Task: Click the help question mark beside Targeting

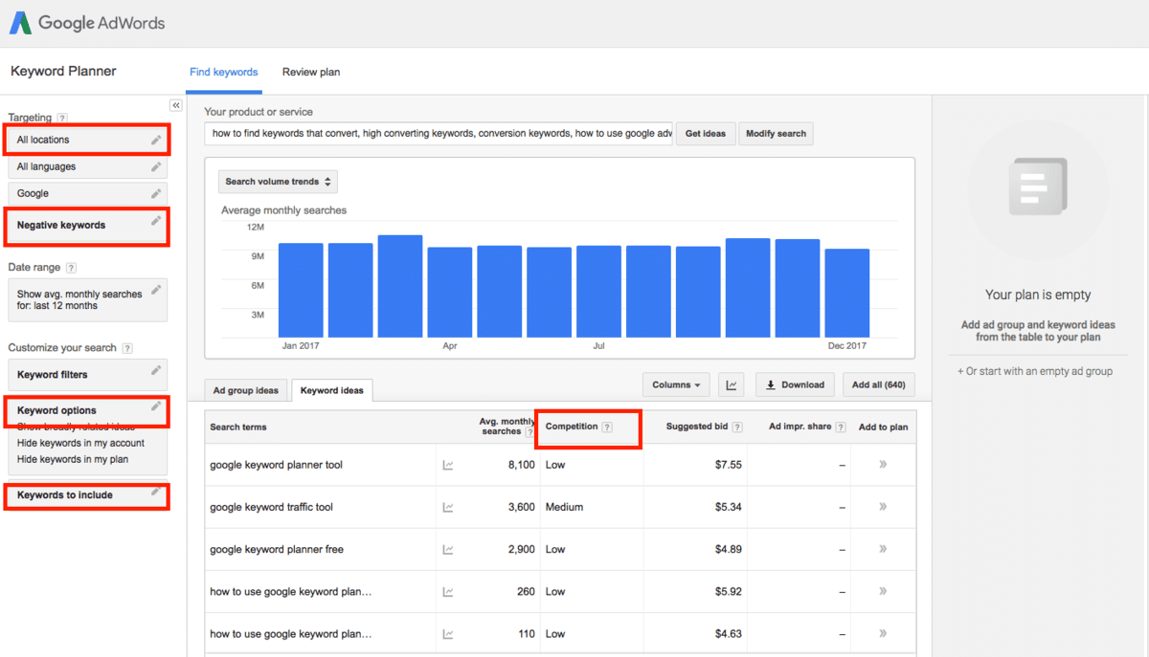Action: pos(62,119)
